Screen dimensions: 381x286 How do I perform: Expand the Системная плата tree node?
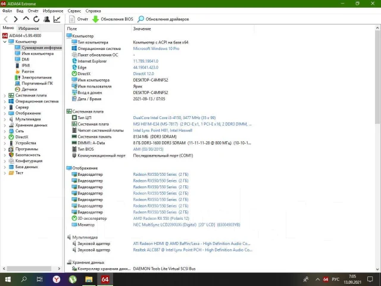(5, 95)
